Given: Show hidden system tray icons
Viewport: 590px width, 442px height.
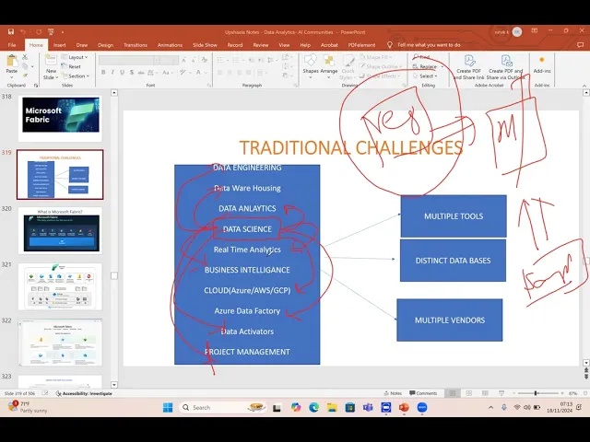Looking at the screenshot, I should 490,407.
